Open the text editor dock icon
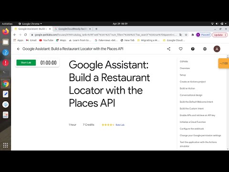The width and height of the screenshot is (229, 172). [x=6, y=94]
